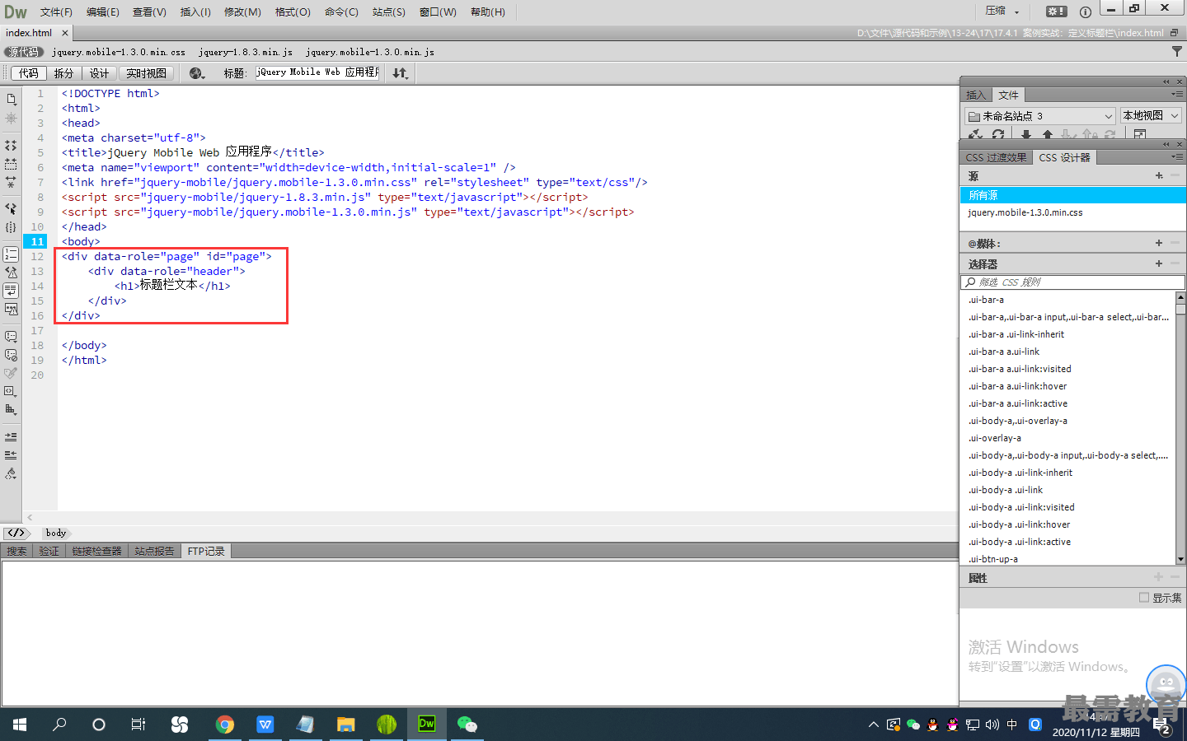Open documents icon in coding toolbar

[11, 100]
